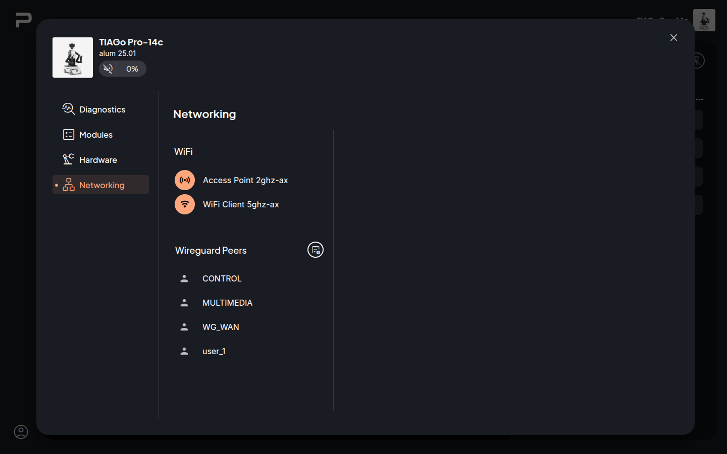The width and height of the screenshot is (727, 454).
Task: Click the Access Point 2ghz-ax broadcast icon
Action: 185,180
